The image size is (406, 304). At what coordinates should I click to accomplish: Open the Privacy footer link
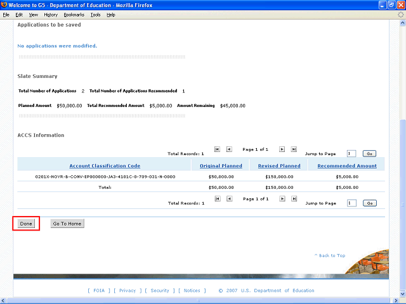click(128, 291)
